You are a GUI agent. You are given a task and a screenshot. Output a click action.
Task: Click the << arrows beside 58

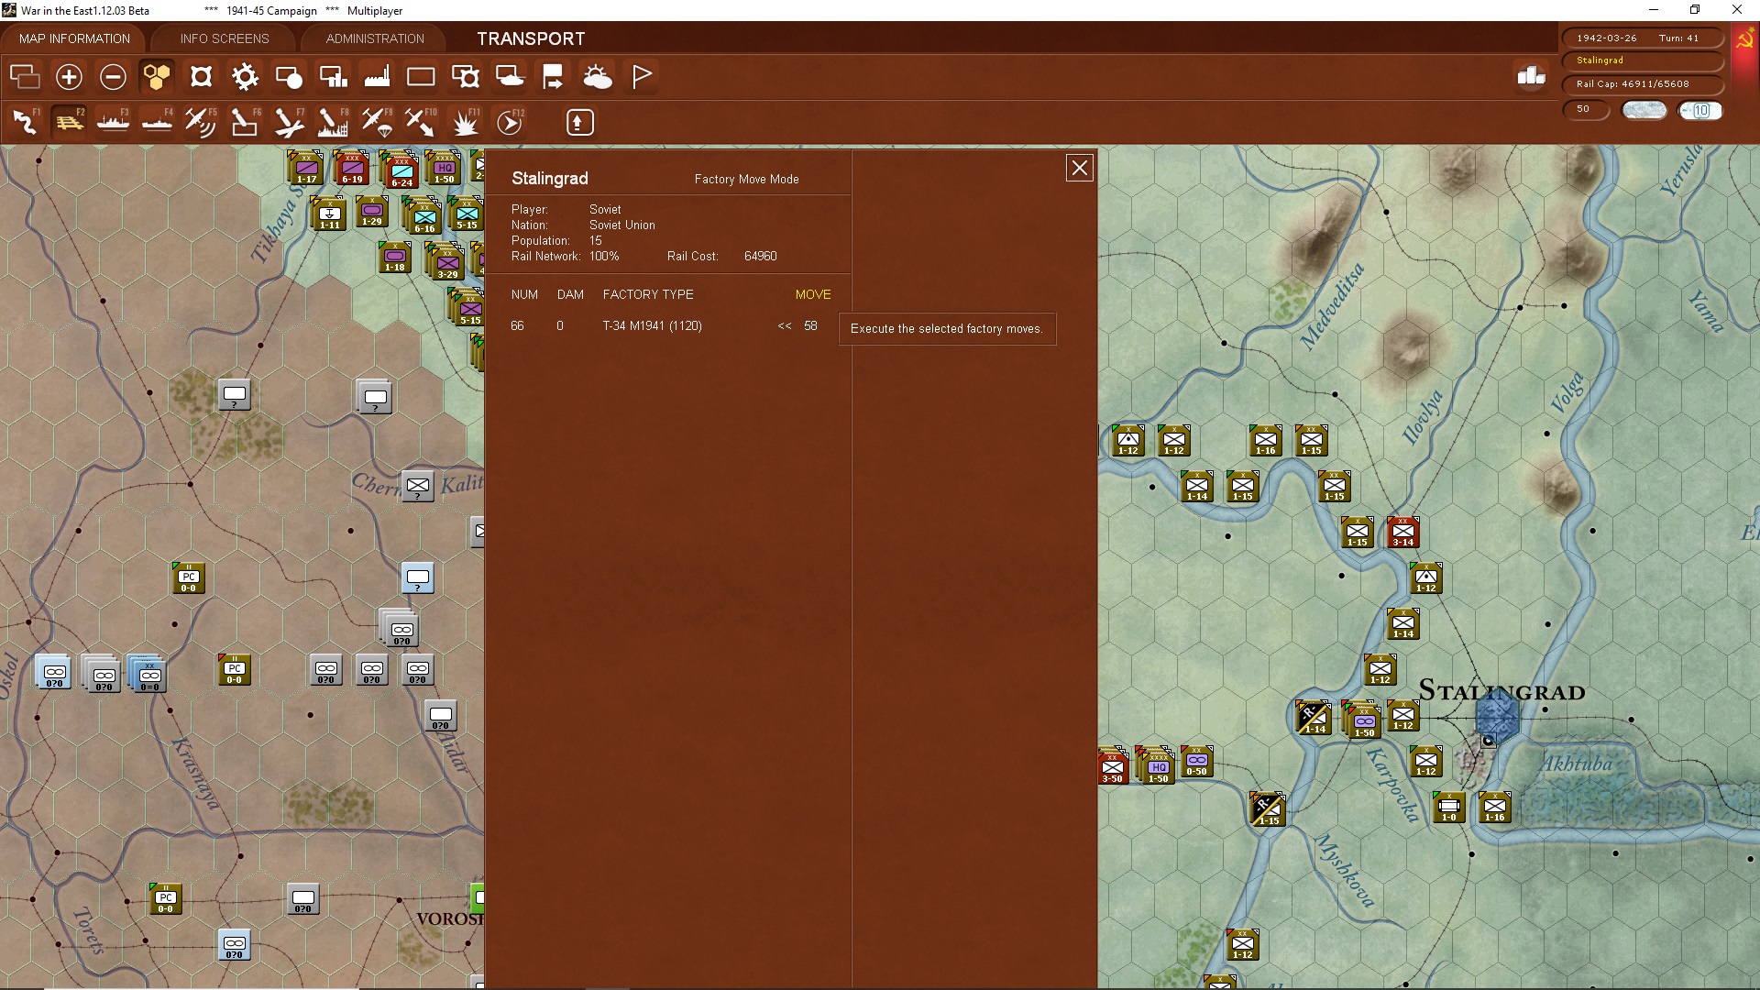785,325
